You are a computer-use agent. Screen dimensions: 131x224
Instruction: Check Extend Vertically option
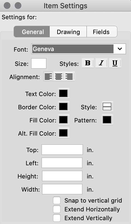(57, 218)
